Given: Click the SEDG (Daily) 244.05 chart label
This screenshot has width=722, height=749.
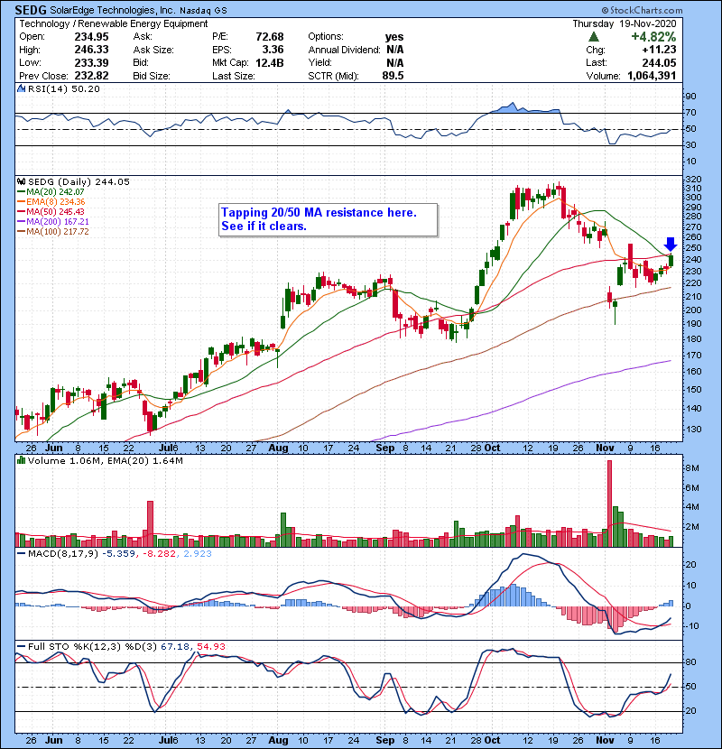Looking at the screenshot, I should tap(79, 182).
